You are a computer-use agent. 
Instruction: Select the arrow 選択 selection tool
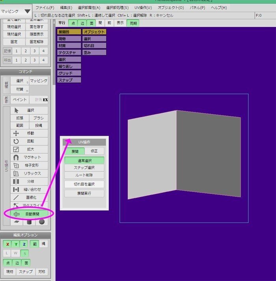pos(29,110)
